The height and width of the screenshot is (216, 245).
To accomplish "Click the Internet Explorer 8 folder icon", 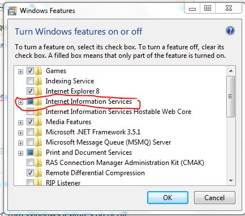I will (x=38, y=91).
